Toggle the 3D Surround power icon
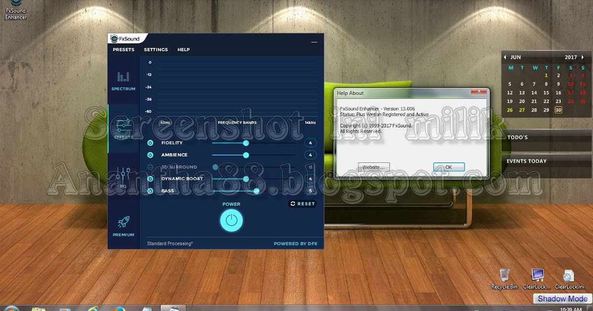This screenshot has height=311, width=593. (150, 167)
